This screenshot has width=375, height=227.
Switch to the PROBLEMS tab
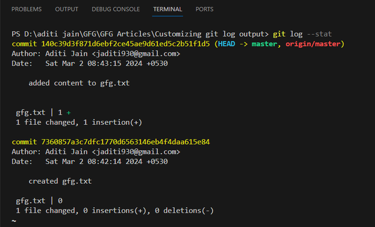[x=27, y=9]
